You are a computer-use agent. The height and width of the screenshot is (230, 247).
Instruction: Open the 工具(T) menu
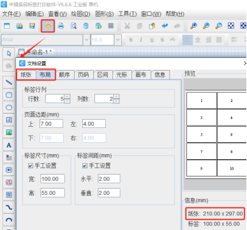point(127,14)
